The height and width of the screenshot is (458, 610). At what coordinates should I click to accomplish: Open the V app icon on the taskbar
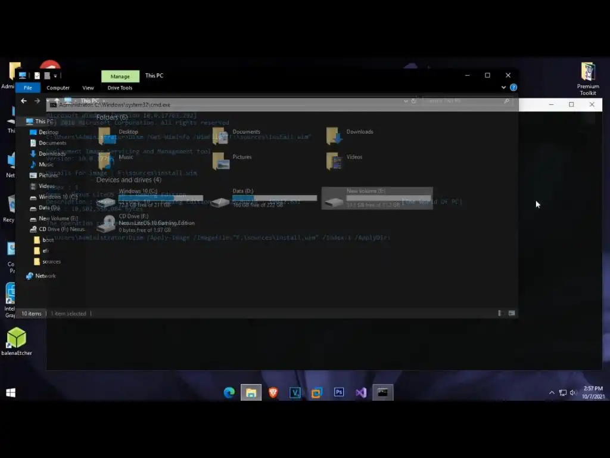coord(295,392)
